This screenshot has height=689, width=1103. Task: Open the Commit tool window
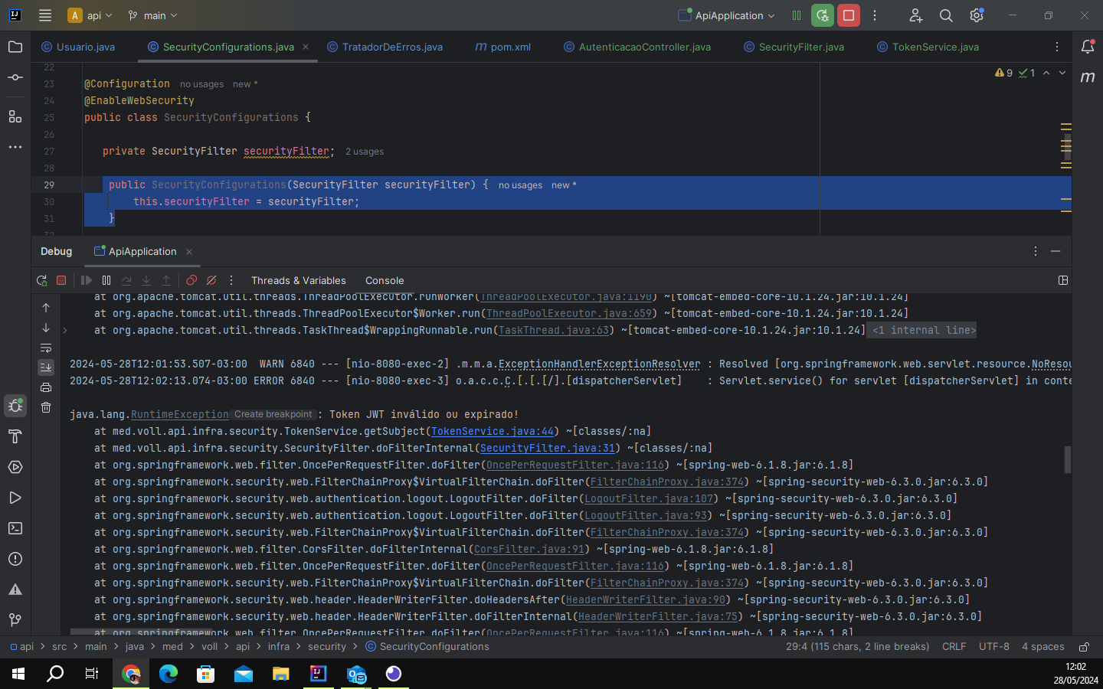(15, 78)
